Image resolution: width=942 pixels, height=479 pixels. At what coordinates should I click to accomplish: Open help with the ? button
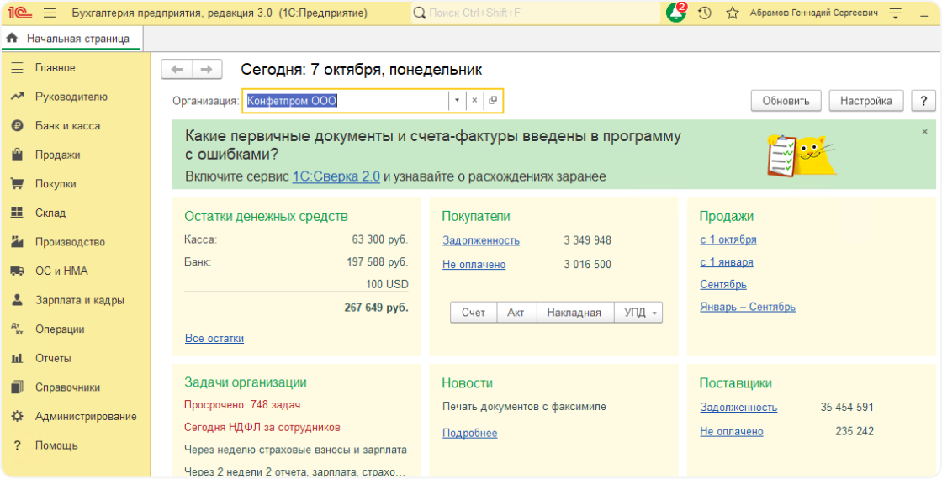click(923, 101)
